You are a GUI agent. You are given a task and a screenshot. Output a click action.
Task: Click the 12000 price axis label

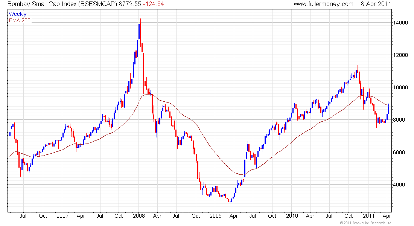[400, 55]
